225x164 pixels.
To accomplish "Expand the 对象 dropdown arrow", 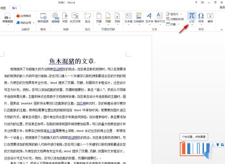I will [179, 24].
